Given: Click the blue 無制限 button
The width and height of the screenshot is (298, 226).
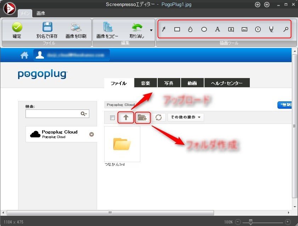Looking at the screenshot, I should 285,105.
